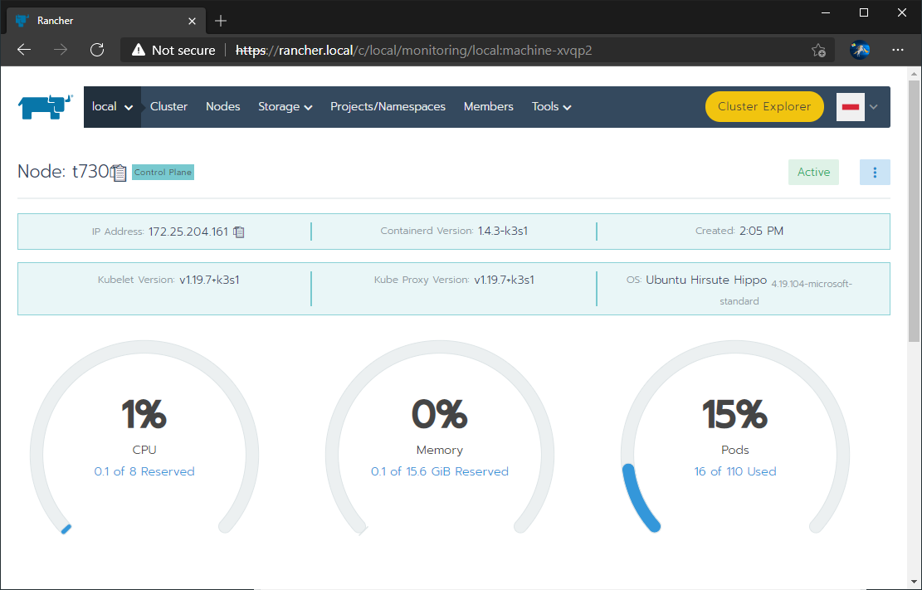Expand the Storage dropdown
This screenshot has height=590, width=922.
tap(285, 106)
